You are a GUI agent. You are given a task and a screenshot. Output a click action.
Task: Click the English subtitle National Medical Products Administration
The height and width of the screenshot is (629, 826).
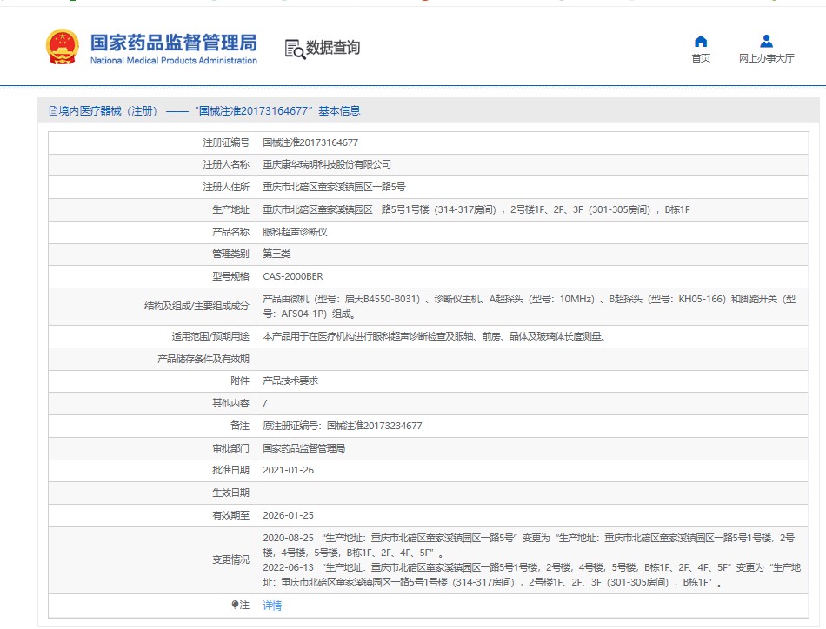pos(173,61)
